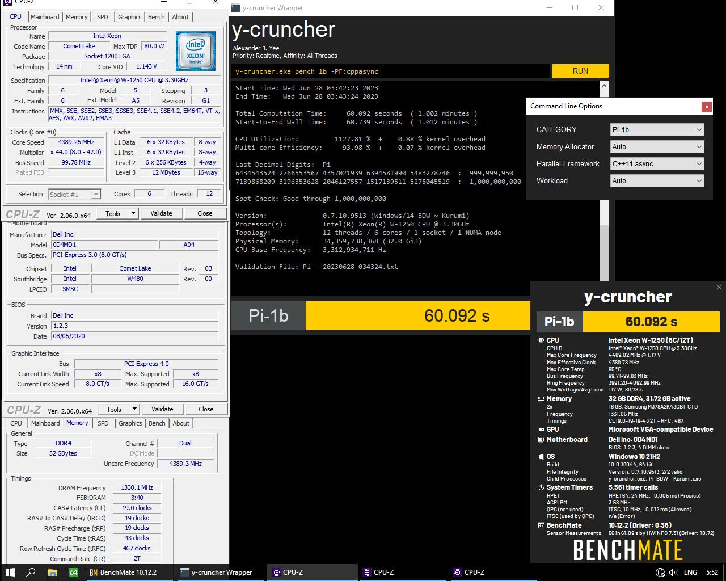Close the Command Line Options dialog with red X
The width and height of the screenshot is (726, 581).
706,106
